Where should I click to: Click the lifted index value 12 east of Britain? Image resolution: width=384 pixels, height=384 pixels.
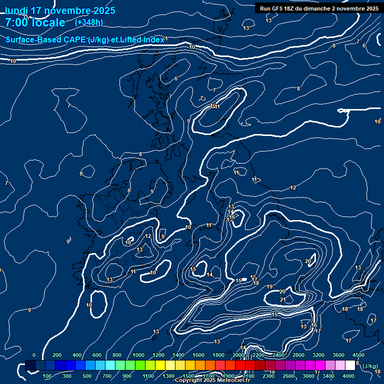pyautogui.click(x=293, y=187)
